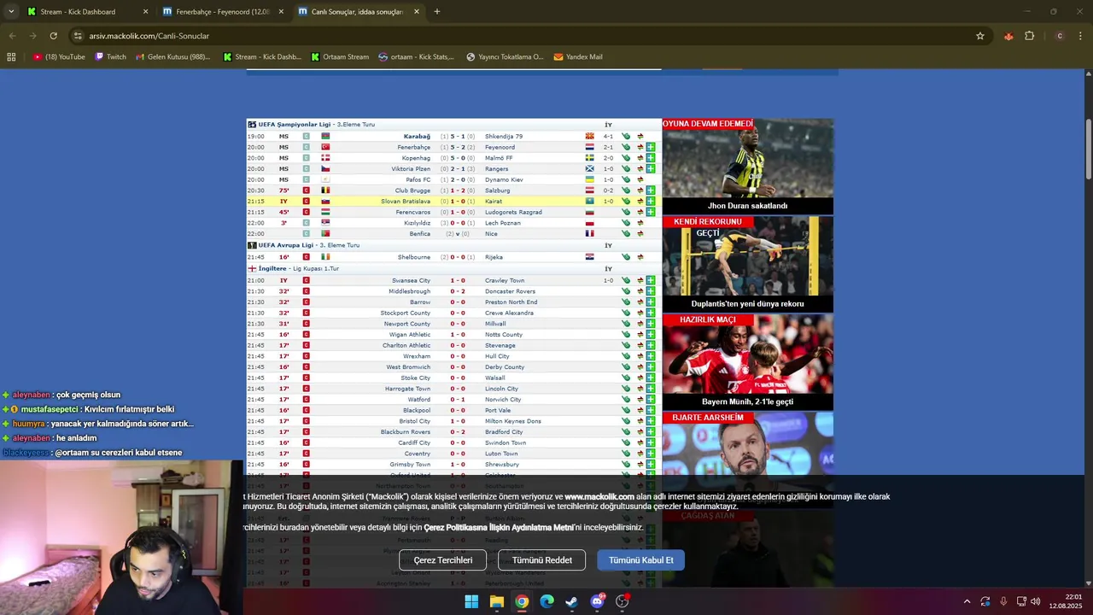Click the green icon in Pafos FC row
1093x615 pixels.
(x=626, y=179)
